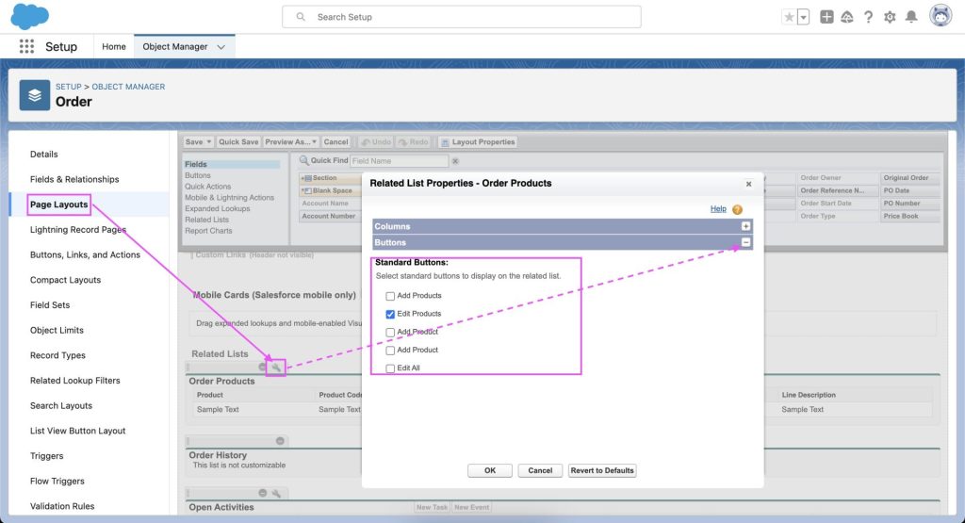The image size is (965, 523).
Task: Click the user avatar profile icon
Action: click(x=940, y=16)
